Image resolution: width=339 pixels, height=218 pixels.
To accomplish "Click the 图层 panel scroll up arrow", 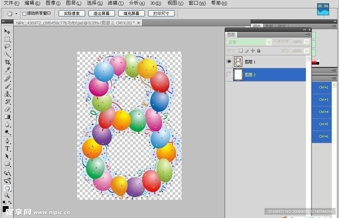I will pyautogui.click(x=308, y=58).
